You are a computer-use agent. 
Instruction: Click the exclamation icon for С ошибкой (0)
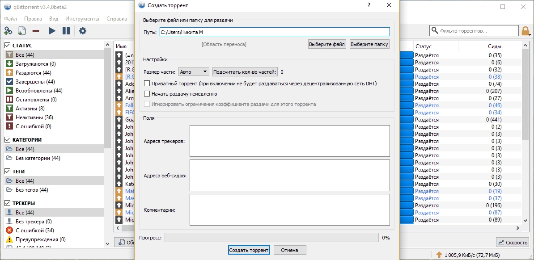pyautogui.click(x=9, y=126)
